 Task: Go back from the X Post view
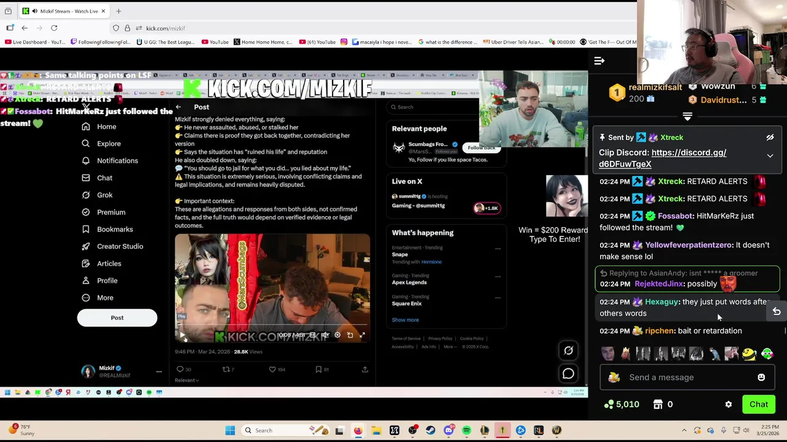[178, 107]
